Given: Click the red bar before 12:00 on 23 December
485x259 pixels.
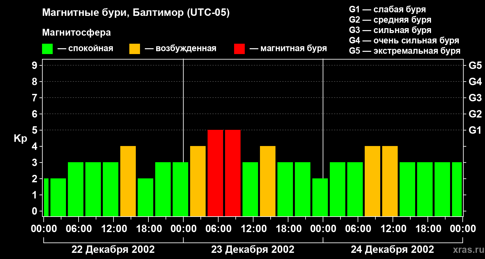Looking at the screenshot, I should point(233,173).
